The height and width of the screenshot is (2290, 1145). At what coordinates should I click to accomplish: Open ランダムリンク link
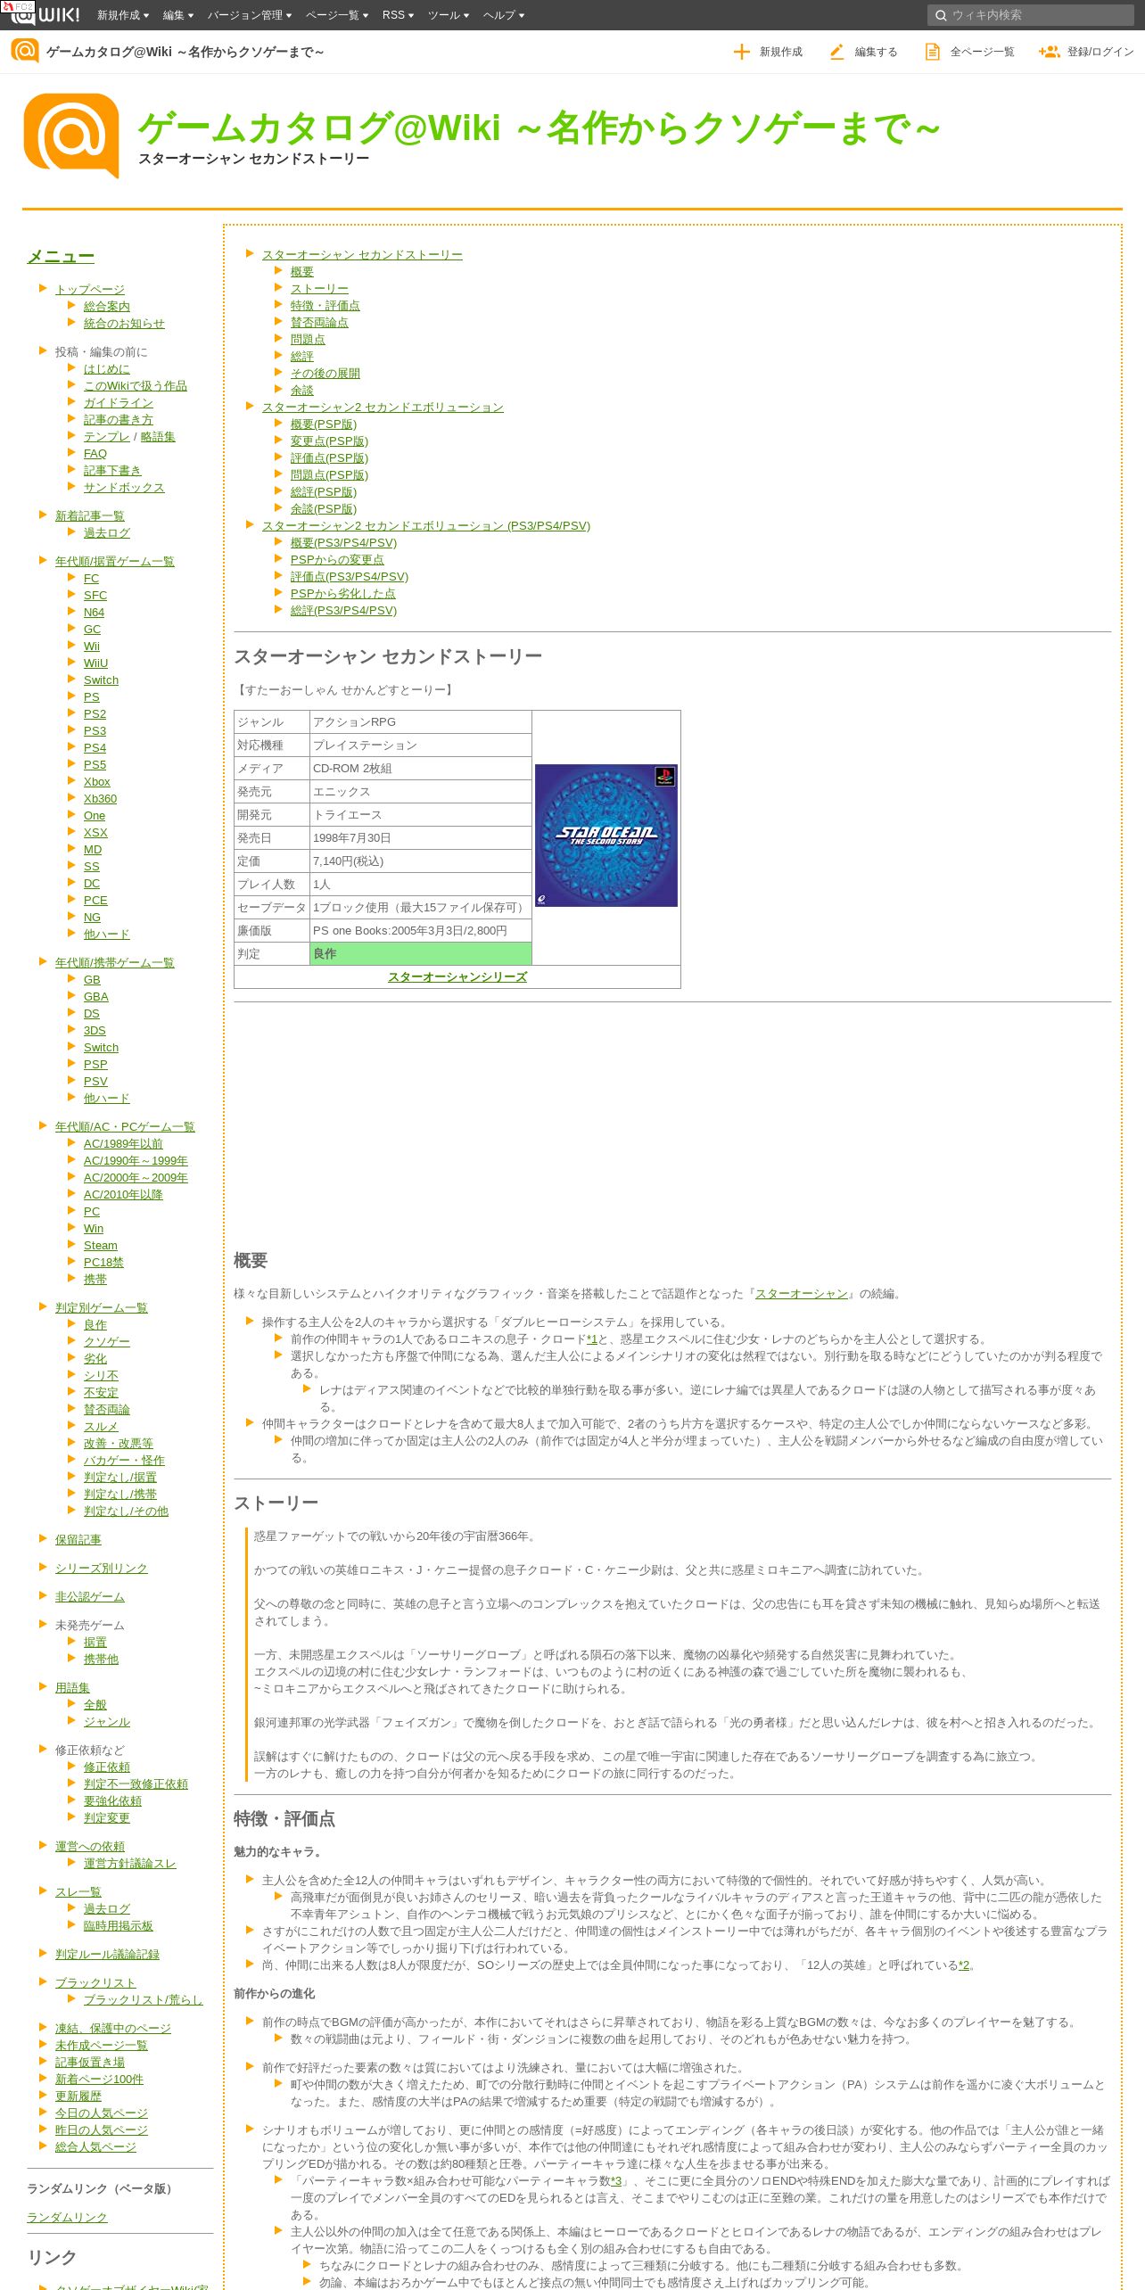click(67, 2218)
